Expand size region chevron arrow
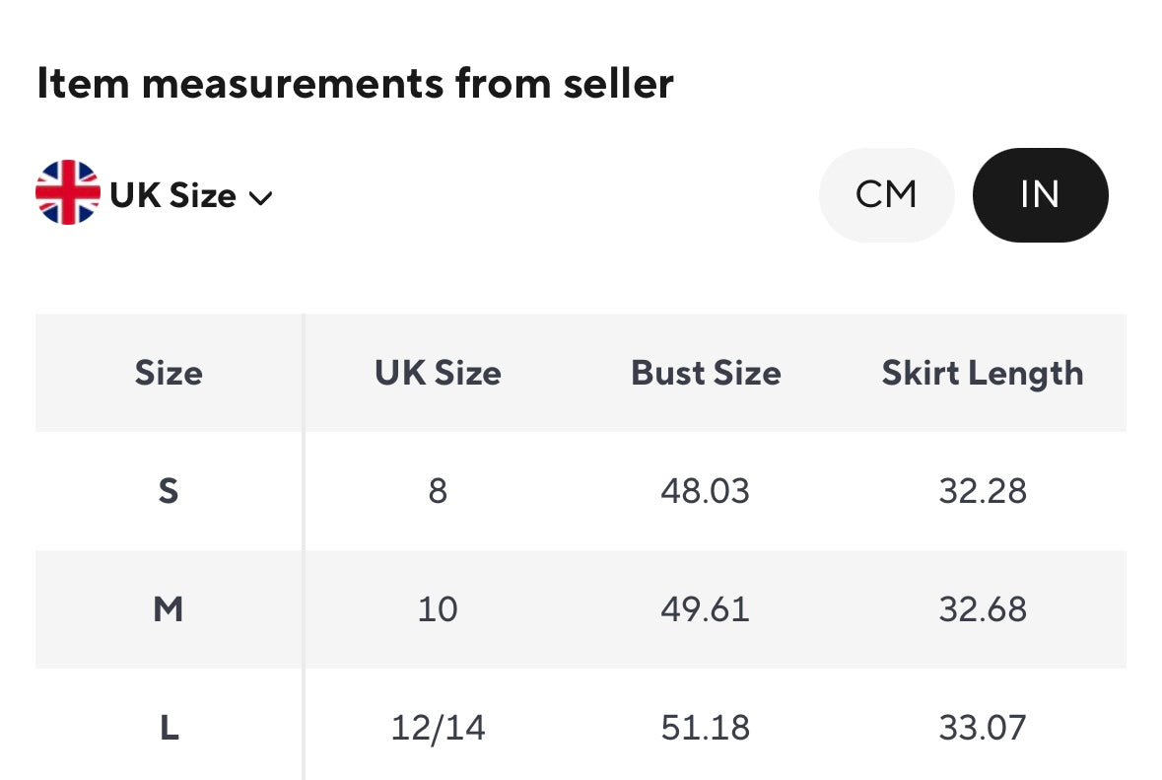The image size is (1162, 780). coord(260,198)
